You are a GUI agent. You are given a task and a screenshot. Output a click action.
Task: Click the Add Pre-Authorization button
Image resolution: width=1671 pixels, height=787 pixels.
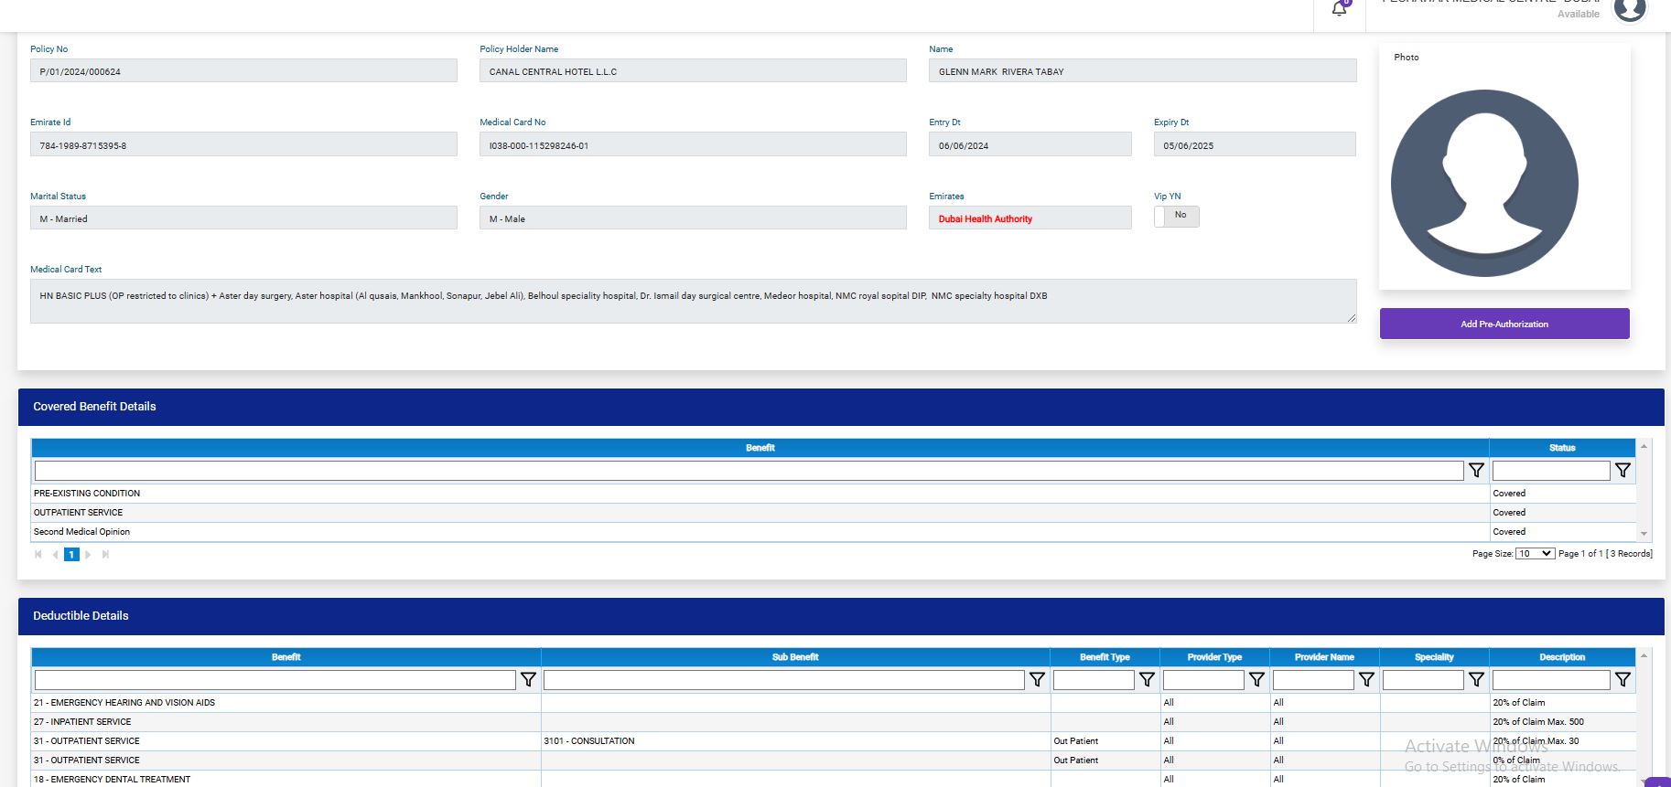pyautogui.click(x=1504, y=324)
